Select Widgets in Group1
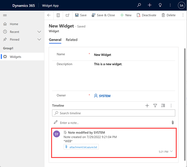Image resolution: width=187 pixels, height=167 pixels. pyautogui.click(x=22, y=57)
